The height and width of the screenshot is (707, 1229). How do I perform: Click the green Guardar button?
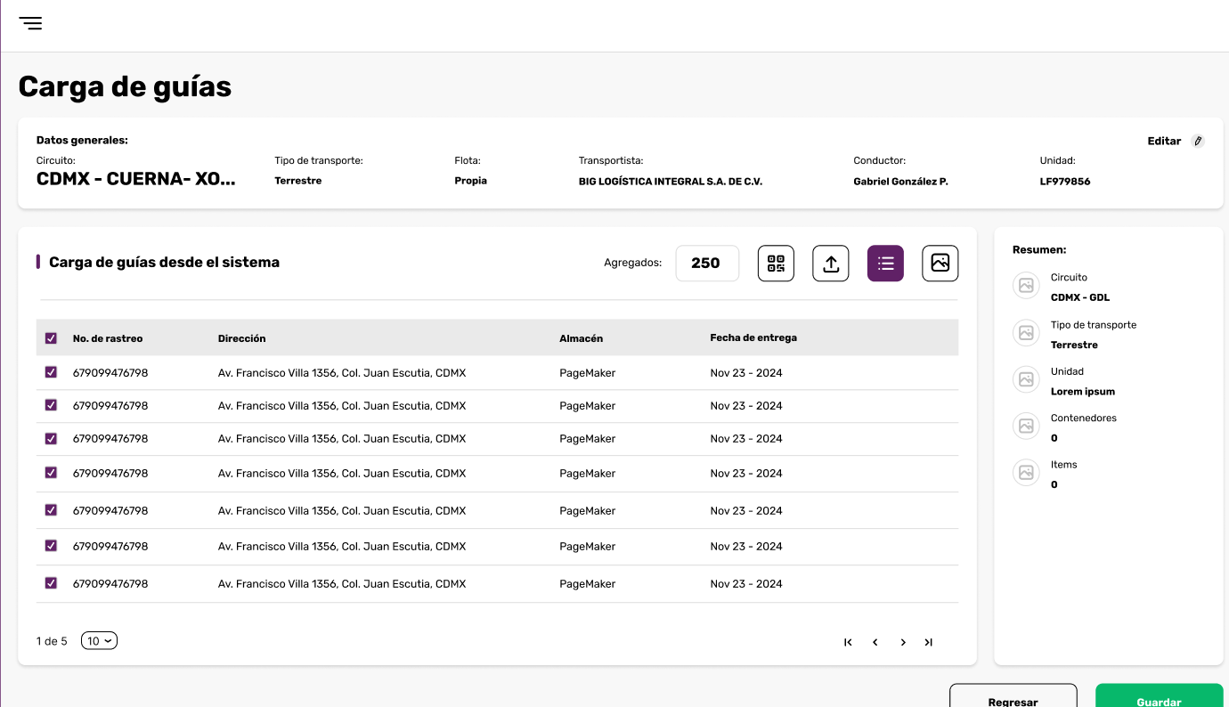click(x=1160, y=696)
